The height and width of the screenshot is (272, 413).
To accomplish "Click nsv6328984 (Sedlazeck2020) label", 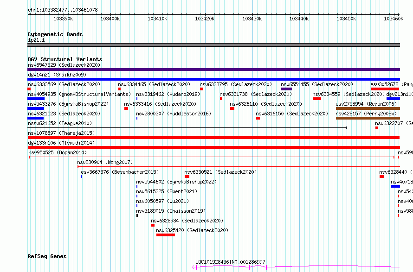I will coord(187,221).
